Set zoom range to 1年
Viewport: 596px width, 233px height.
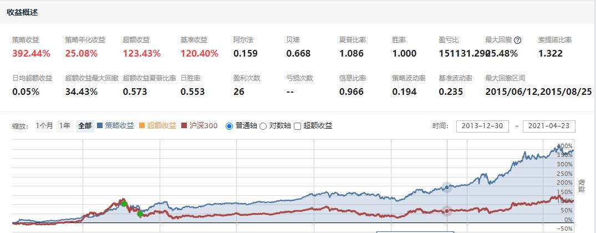coord(65,126)
